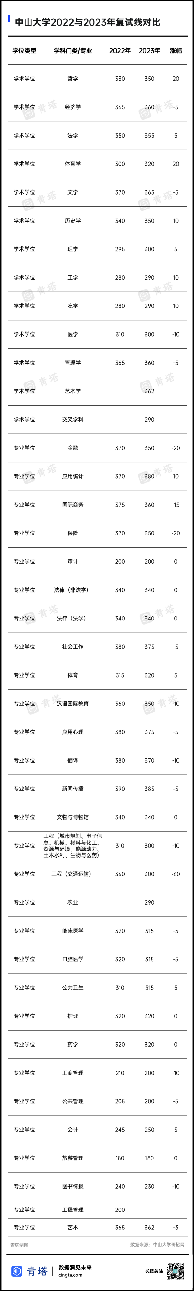Click the title 中山大学2022与2023年复试线对比
194x1291 pixels.
[87, 22]
